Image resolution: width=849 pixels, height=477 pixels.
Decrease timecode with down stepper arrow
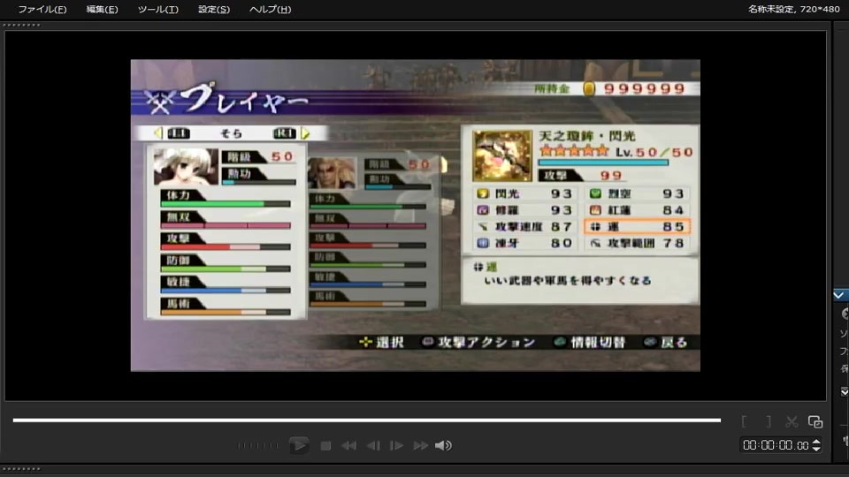point(816,449)
